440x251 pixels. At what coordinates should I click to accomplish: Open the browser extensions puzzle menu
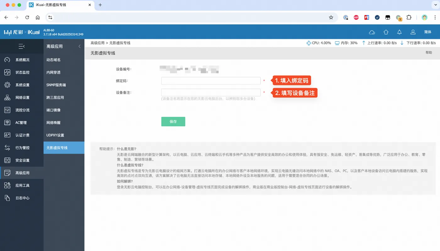(x=409, y=18)
